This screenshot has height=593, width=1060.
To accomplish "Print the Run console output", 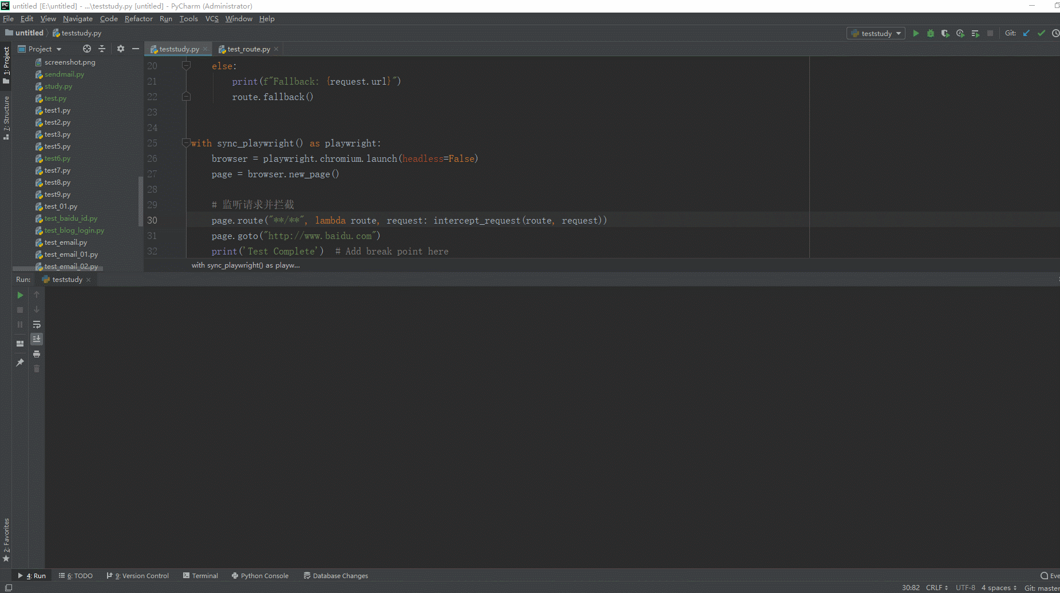I will [37, 354].
